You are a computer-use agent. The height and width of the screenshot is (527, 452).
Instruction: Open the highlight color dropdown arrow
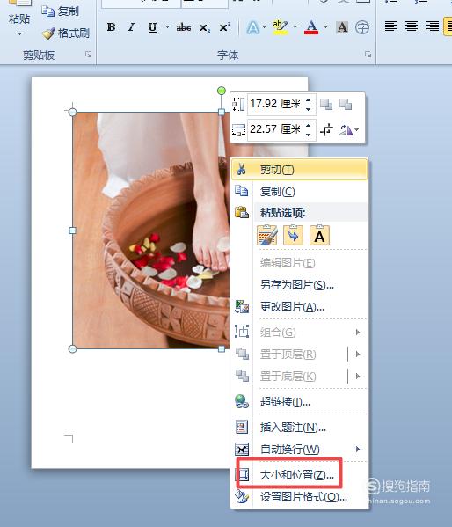(295, 26)
